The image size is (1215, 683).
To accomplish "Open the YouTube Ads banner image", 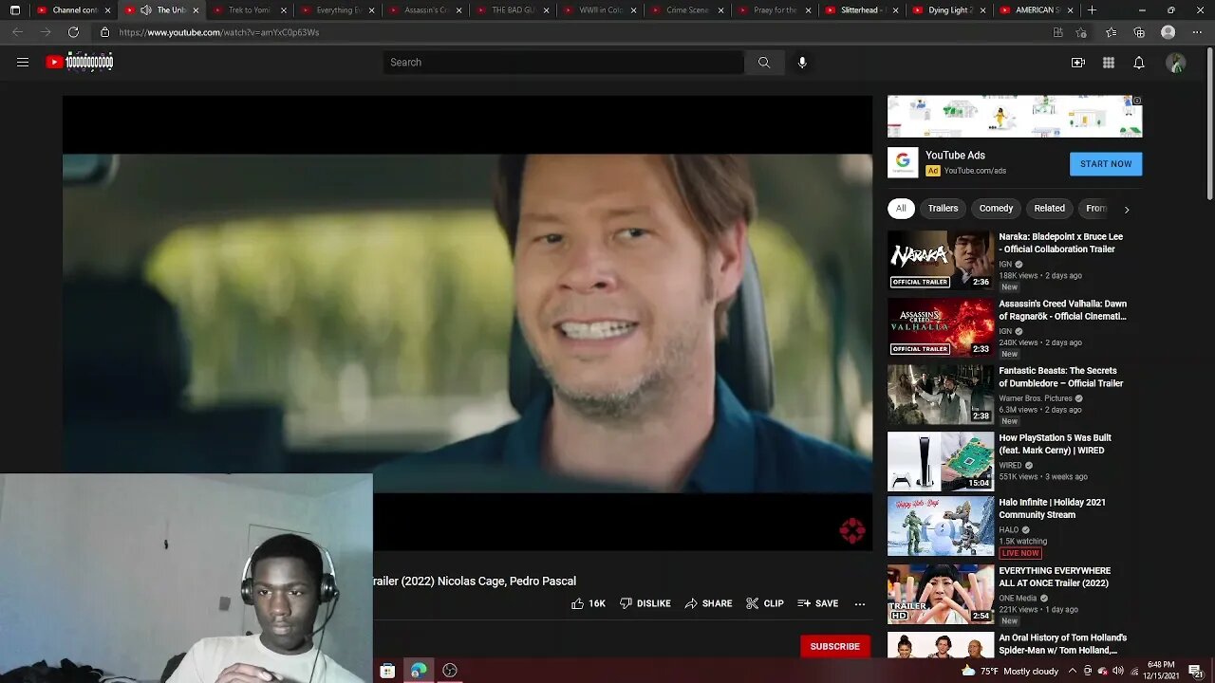I will 1015,117.
